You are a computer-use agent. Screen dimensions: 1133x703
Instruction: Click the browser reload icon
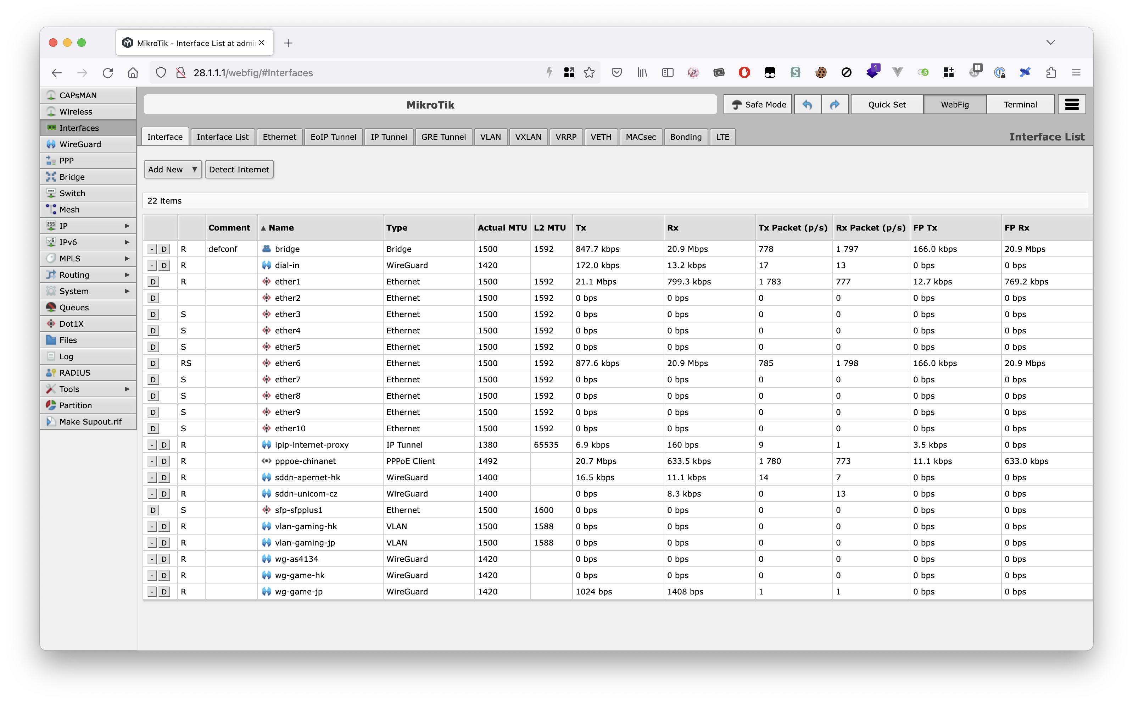[108, 72]
